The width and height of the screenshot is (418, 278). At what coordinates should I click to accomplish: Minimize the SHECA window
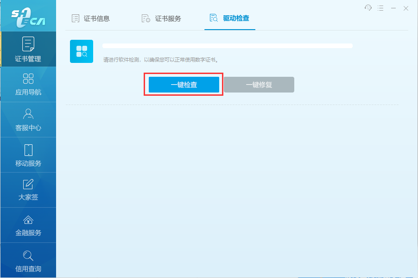(x=393, y=8)
